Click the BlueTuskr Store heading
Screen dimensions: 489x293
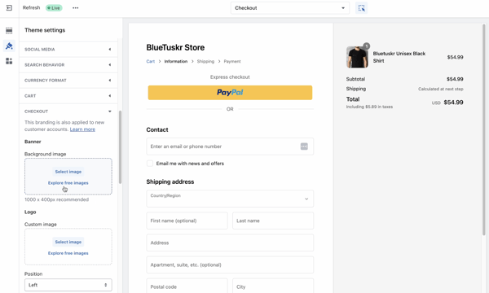[175, 48]
